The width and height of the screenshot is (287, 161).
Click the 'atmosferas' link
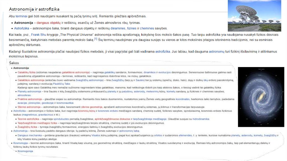(24, 95)
